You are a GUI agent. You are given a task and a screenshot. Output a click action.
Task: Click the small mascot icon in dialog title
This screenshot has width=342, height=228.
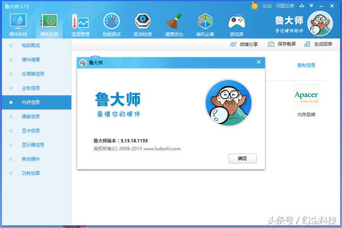pos(83,63)
